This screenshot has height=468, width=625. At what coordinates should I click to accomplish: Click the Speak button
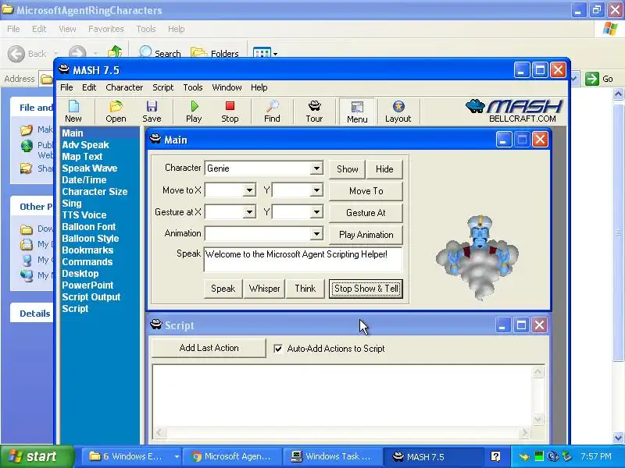[x=223, y=289]
